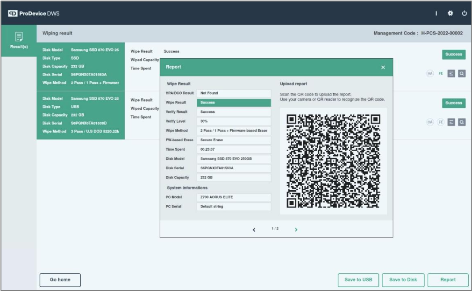Image resolution: width=472 pixels, height=291 pixels.
Task: Click the 'Wiping result' heading
Action: click(x=57, y=33)
